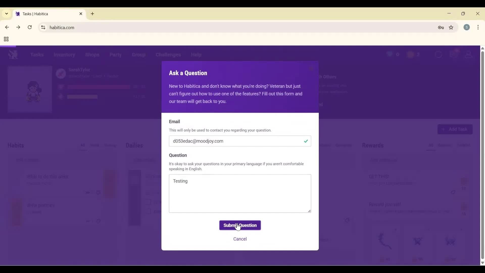485x273 pixels.
Task: Reload the page with the refresh icon
Action: [x=30, y=27]
